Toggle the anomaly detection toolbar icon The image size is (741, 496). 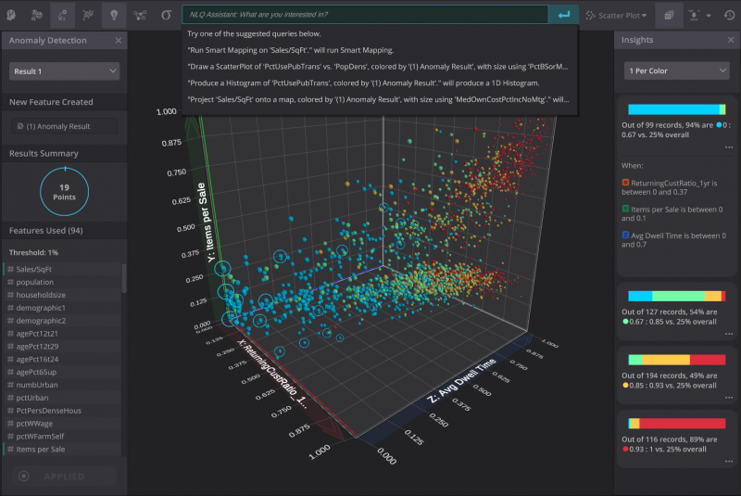click(62, 15)
